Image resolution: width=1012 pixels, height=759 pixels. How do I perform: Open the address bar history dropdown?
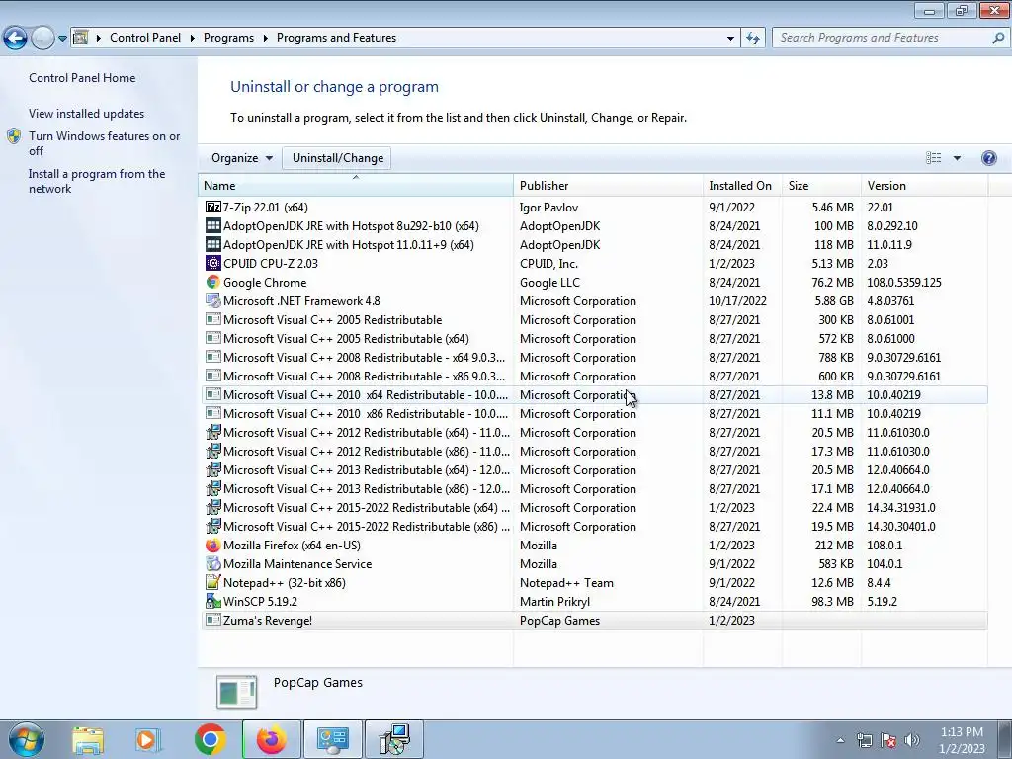[730, 38]
